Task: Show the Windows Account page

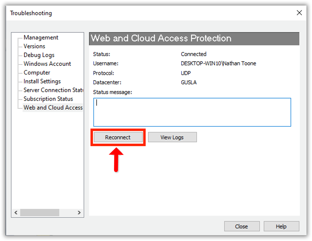Action: click(x=47, y=64)
